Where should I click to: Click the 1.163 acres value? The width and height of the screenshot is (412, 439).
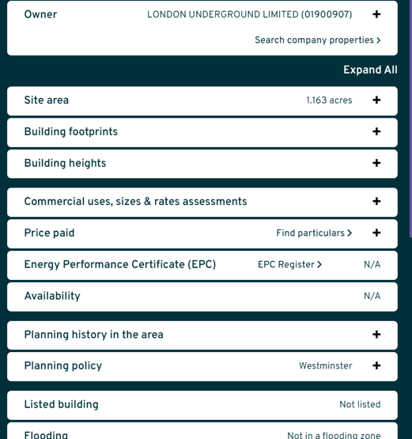(329, 100)
